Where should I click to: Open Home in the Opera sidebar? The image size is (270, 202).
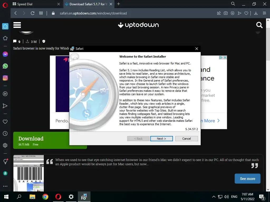[5, 26]
